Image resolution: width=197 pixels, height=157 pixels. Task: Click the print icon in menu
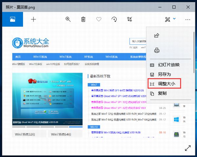click(x=157, y=50)
